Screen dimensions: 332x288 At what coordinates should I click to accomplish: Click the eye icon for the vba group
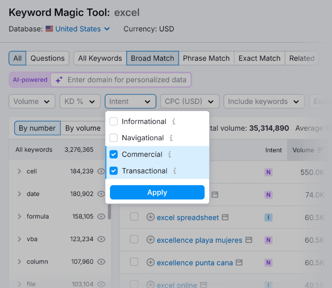coord(102,239)
